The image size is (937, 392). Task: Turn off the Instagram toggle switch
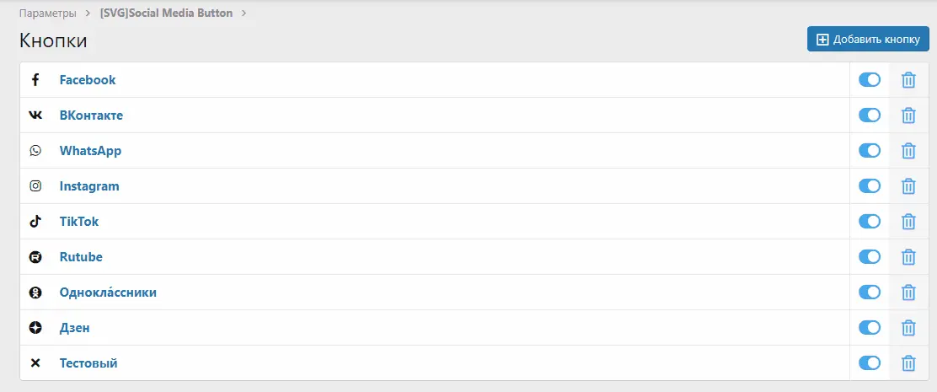pyautogui.click(x=869, y=186)
